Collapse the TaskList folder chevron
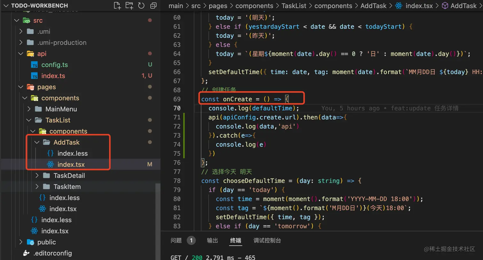Image resolution: width=483 pixels, height=260 pixels. click(x=29, y=120)
